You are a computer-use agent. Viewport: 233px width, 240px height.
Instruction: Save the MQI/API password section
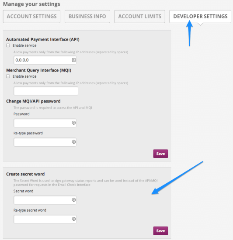point(160,154)
